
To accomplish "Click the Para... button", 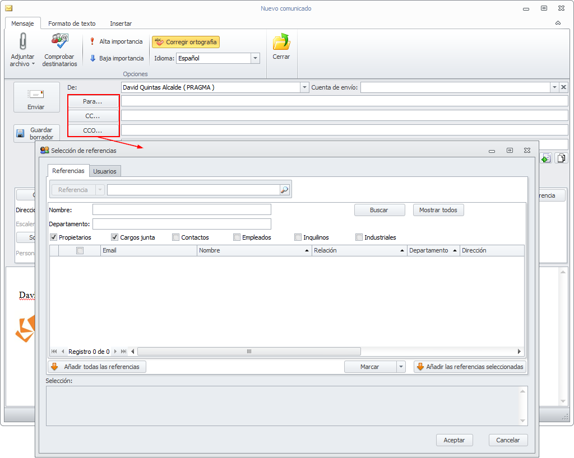I will pyautogui.click(x=92, y=101).
